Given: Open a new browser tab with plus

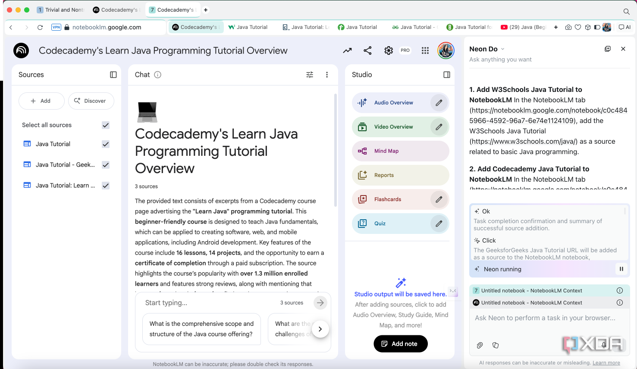Looking at the screenshot, I should (x=206, y=10).
